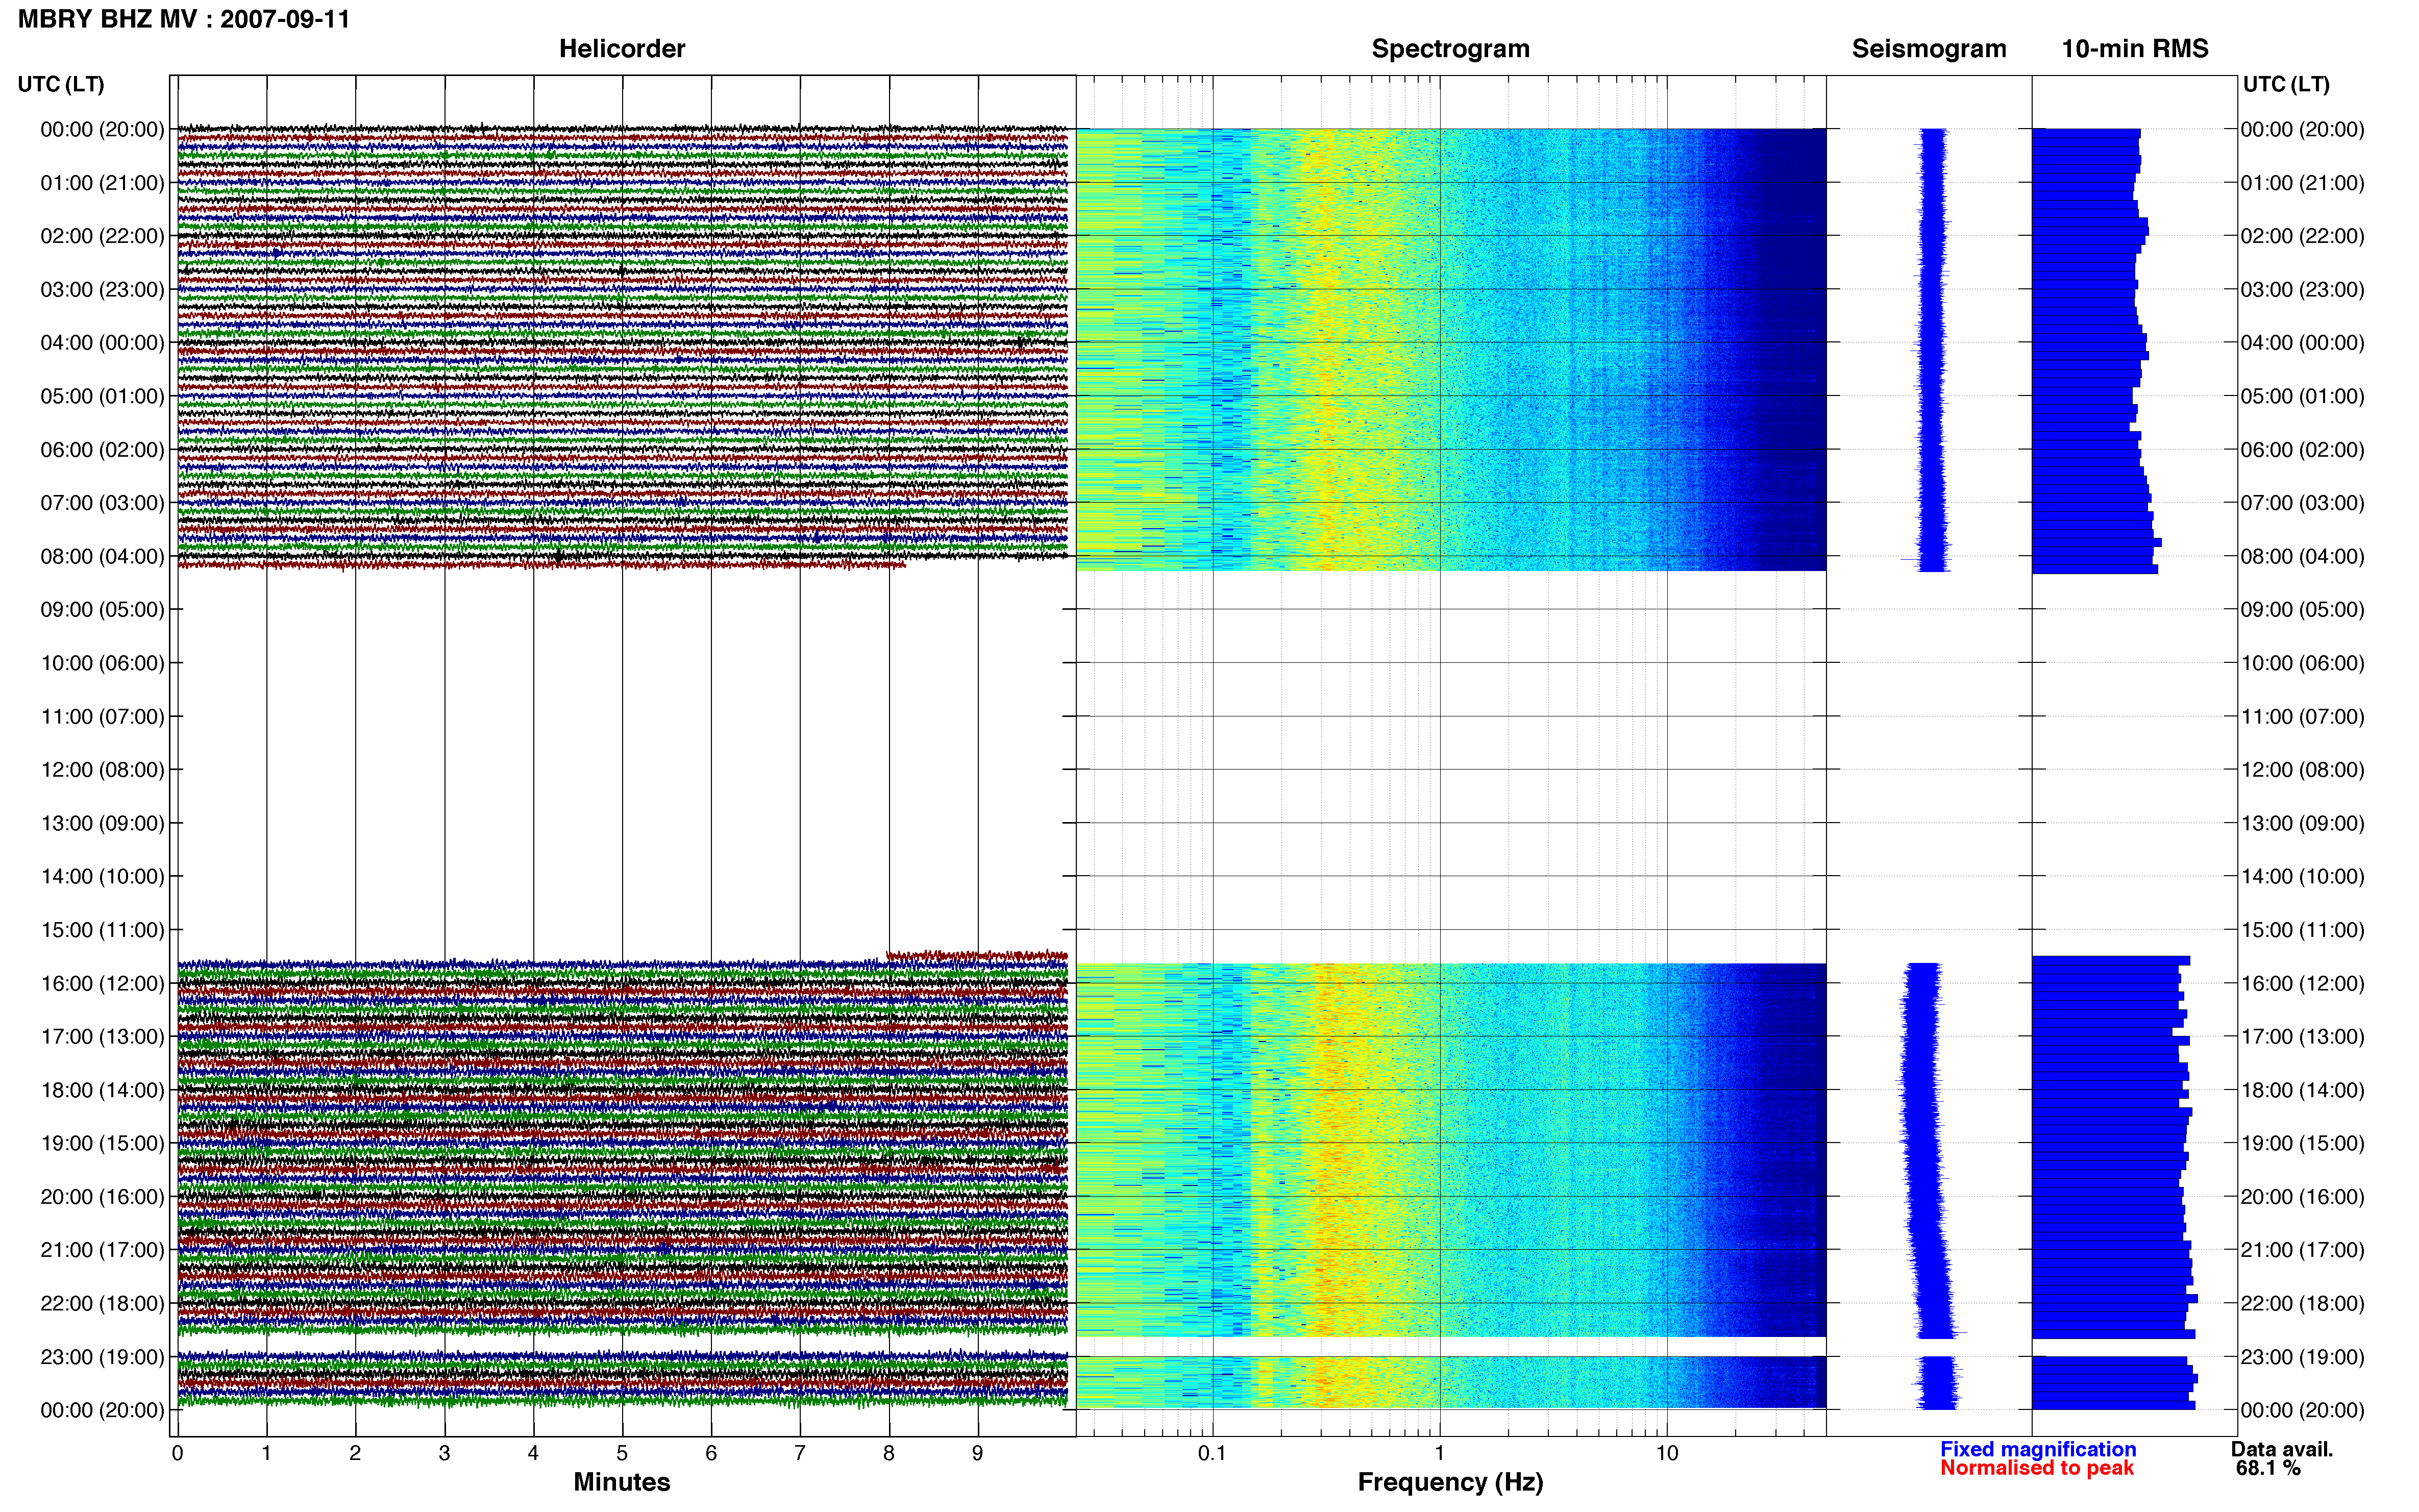
Task: Click Helicorder time label 18:00 (14:00)
Action: 102,1090
